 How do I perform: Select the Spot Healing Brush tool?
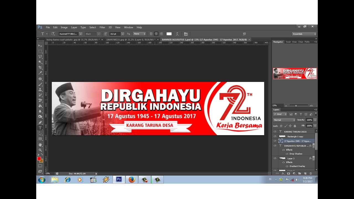[40, 79]
